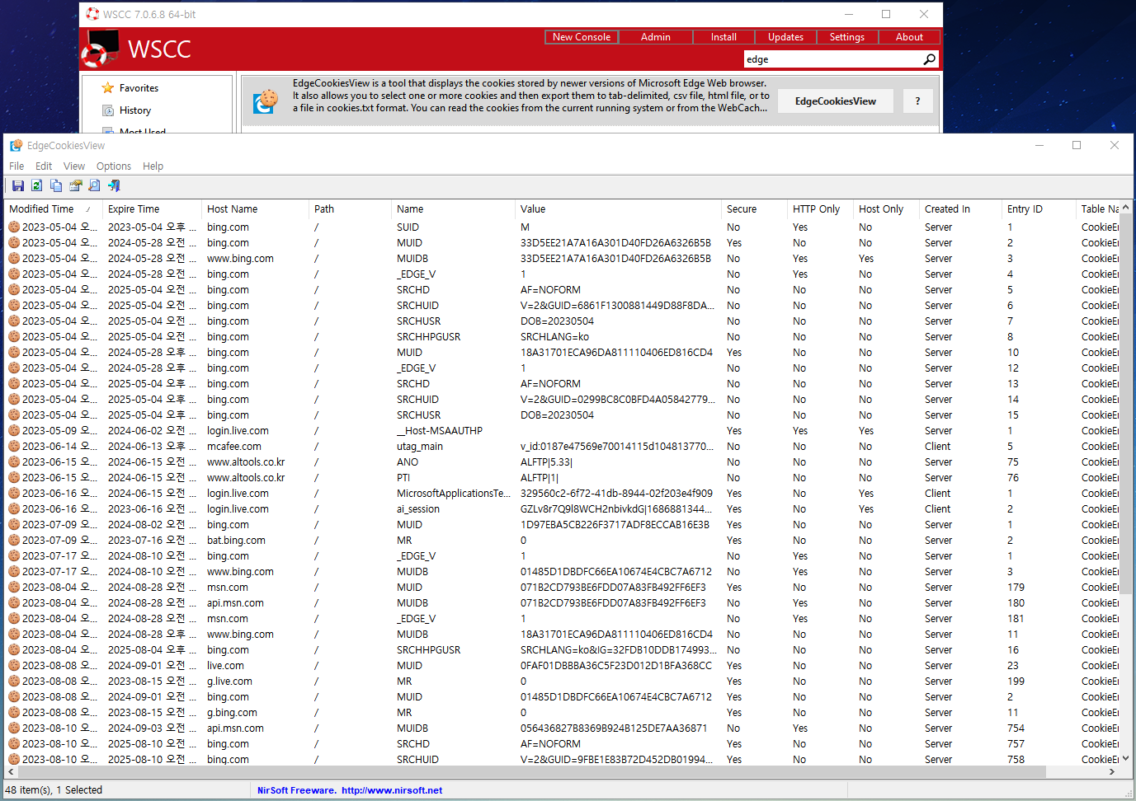Click the search magnifier in WSCC search box
1136x801 pixels.
click(x=930, y=59)
